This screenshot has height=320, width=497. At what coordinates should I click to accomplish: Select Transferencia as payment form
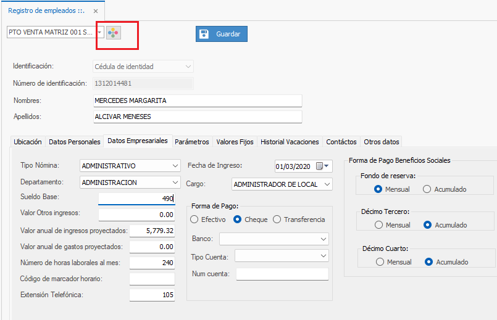(x=277, y=219)
